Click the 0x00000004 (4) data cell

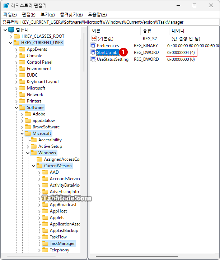click(181, 53)
